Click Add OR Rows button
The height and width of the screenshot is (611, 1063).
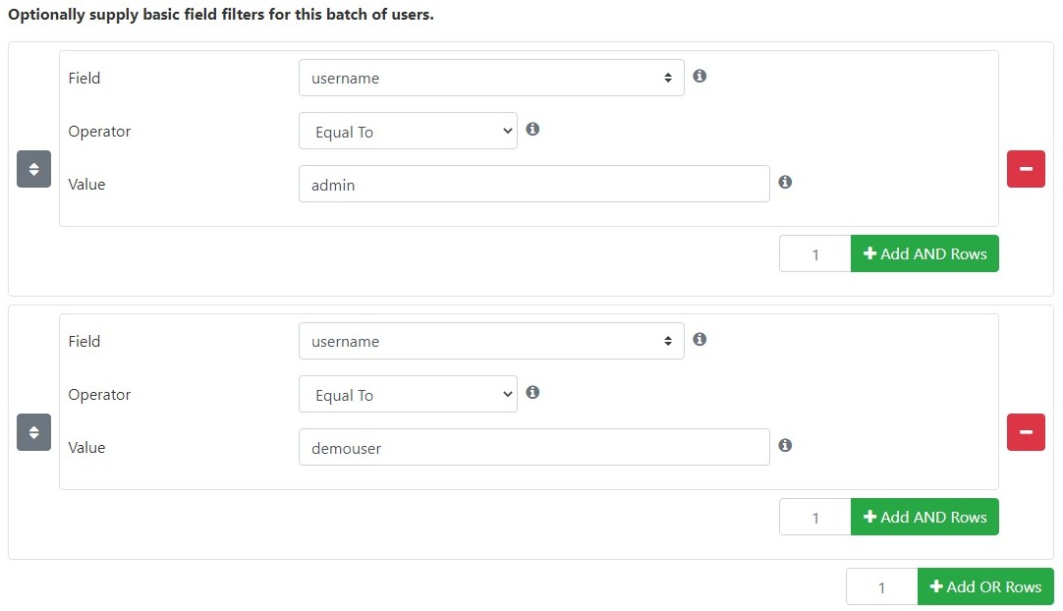[x=985, y=586]
